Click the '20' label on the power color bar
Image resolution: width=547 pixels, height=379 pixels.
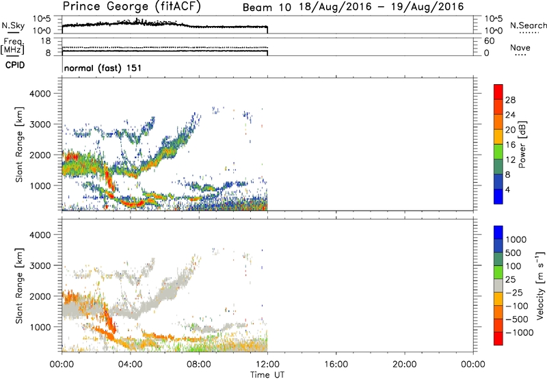[x=510, y=130]
